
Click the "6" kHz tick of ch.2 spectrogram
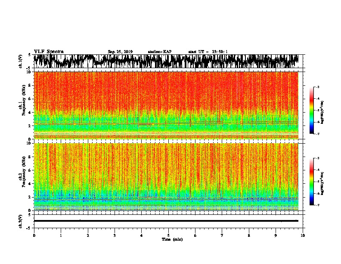(x=30, y=170)
